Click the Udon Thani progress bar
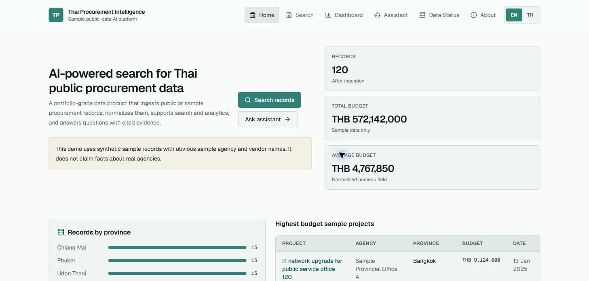Image resolution: width=589 pixels, height=281 pixels. click(177, 273)
